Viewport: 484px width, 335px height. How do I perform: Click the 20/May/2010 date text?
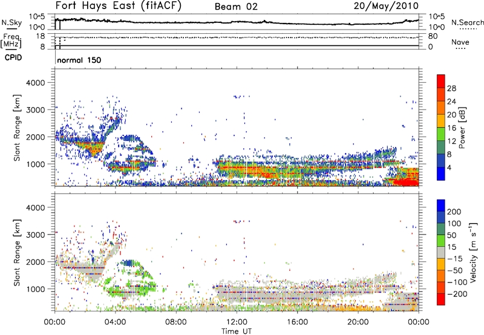tap(386, 5)
